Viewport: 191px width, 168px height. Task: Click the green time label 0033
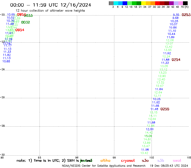pos(28,16)
